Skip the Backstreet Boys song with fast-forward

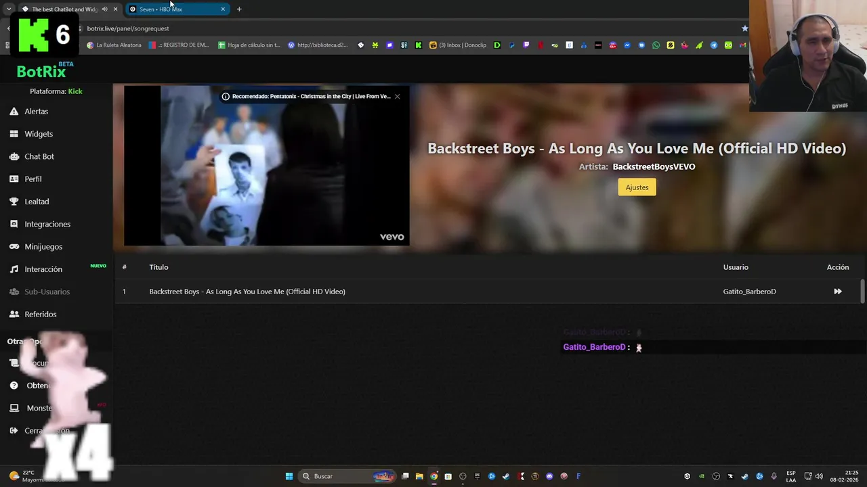pos(838,292)
